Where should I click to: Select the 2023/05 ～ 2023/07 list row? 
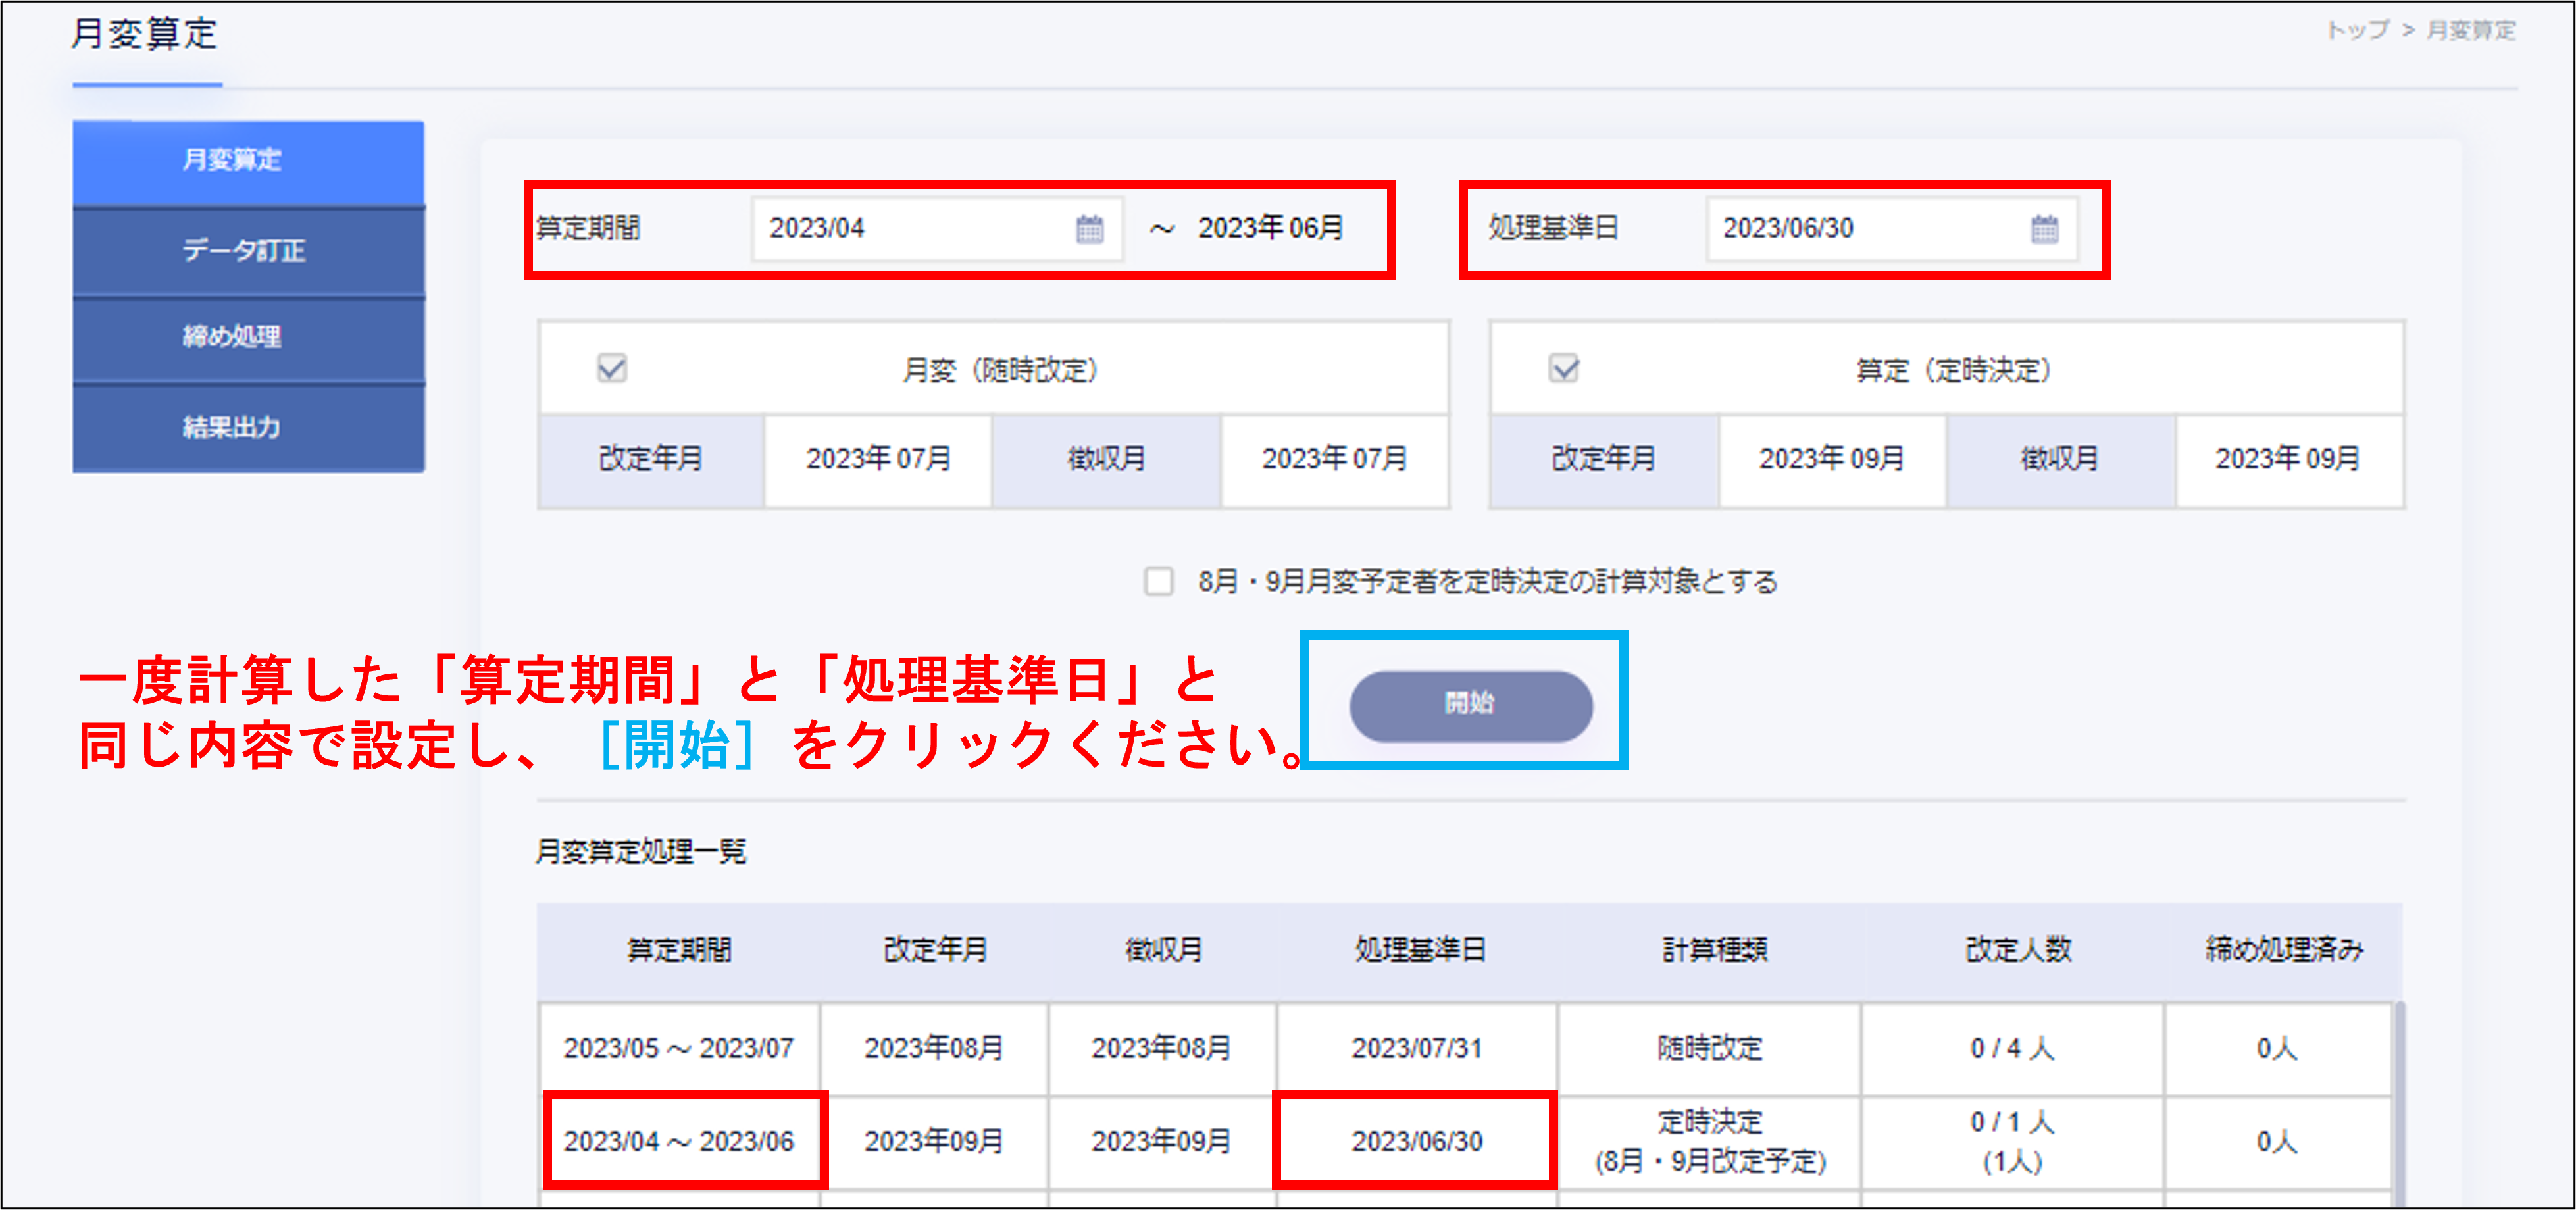[x=678, y=1048]
